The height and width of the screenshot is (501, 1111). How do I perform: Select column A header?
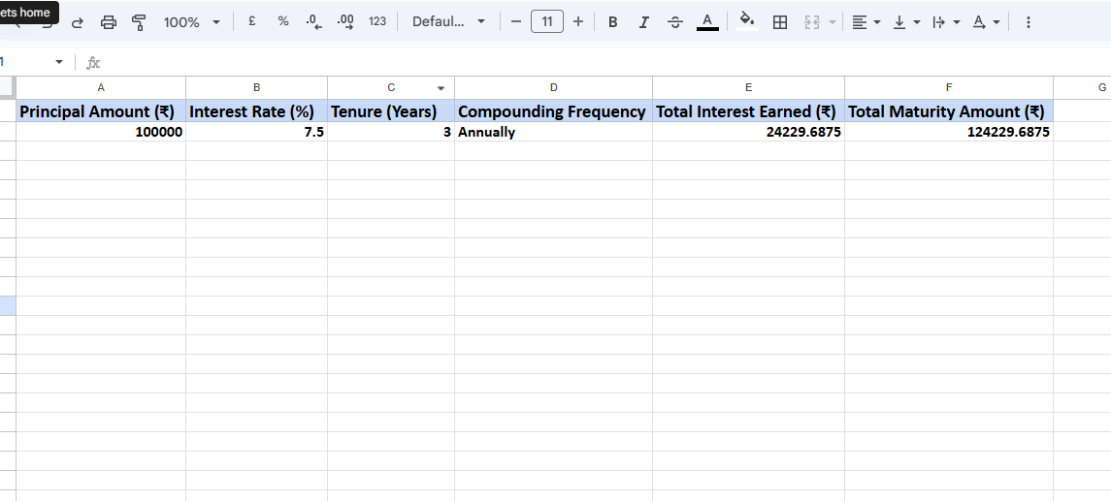pyautogui.click(x=101, y=88)
